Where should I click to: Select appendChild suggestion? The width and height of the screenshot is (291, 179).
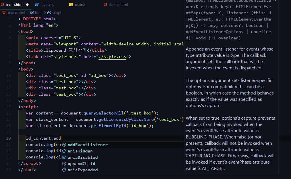pos(122,164)
